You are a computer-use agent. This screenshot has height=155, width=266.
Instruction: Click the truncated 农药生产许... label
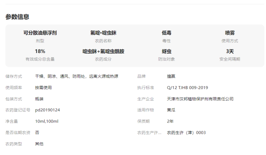[149, 133]
